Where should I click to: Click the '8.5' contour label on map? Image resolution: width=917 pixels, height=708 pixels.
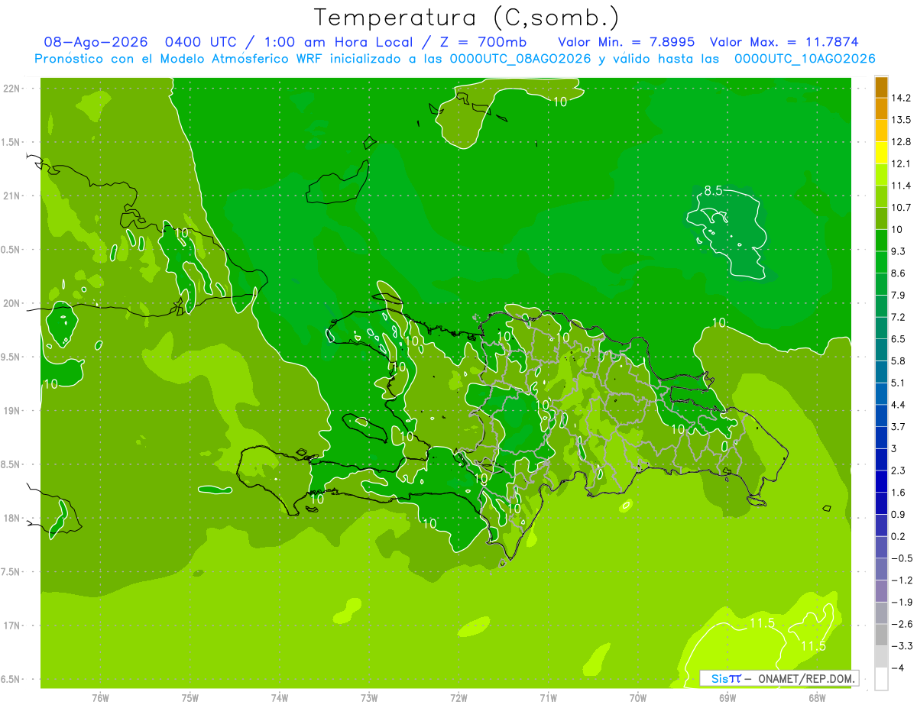point(713,190)
